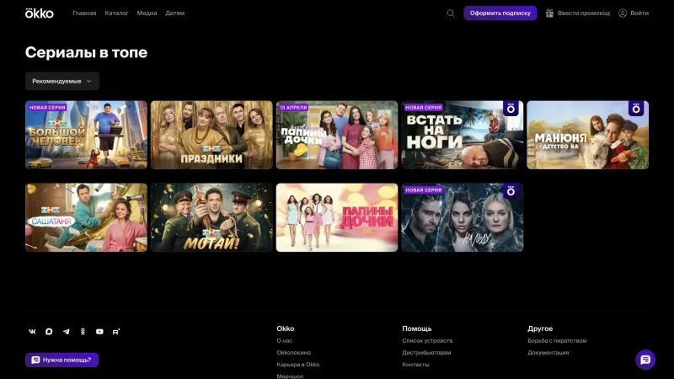
Task: Open the Встать на ноги series card
Action: (x=462, y=135)
